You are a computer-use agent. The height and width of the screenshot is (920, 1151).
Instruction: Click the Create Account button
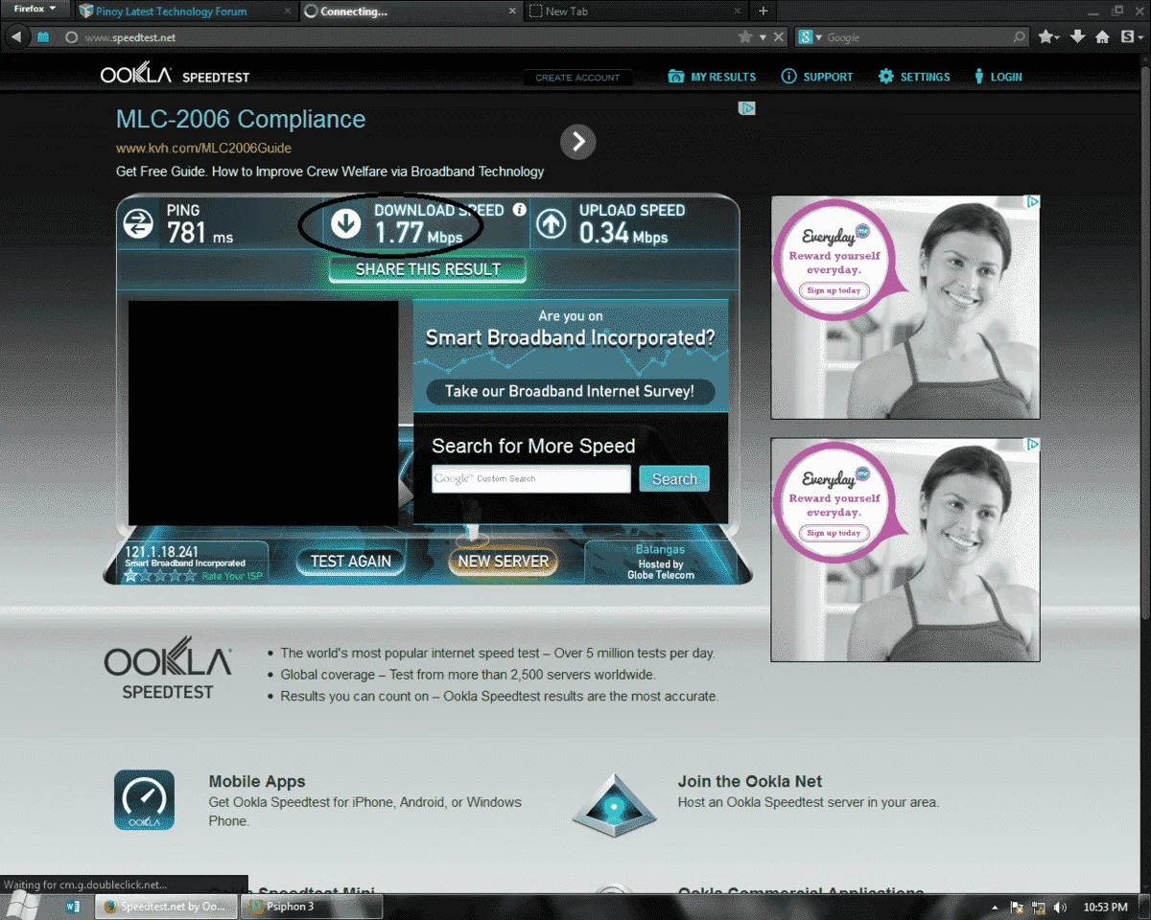tap(577, 78)
